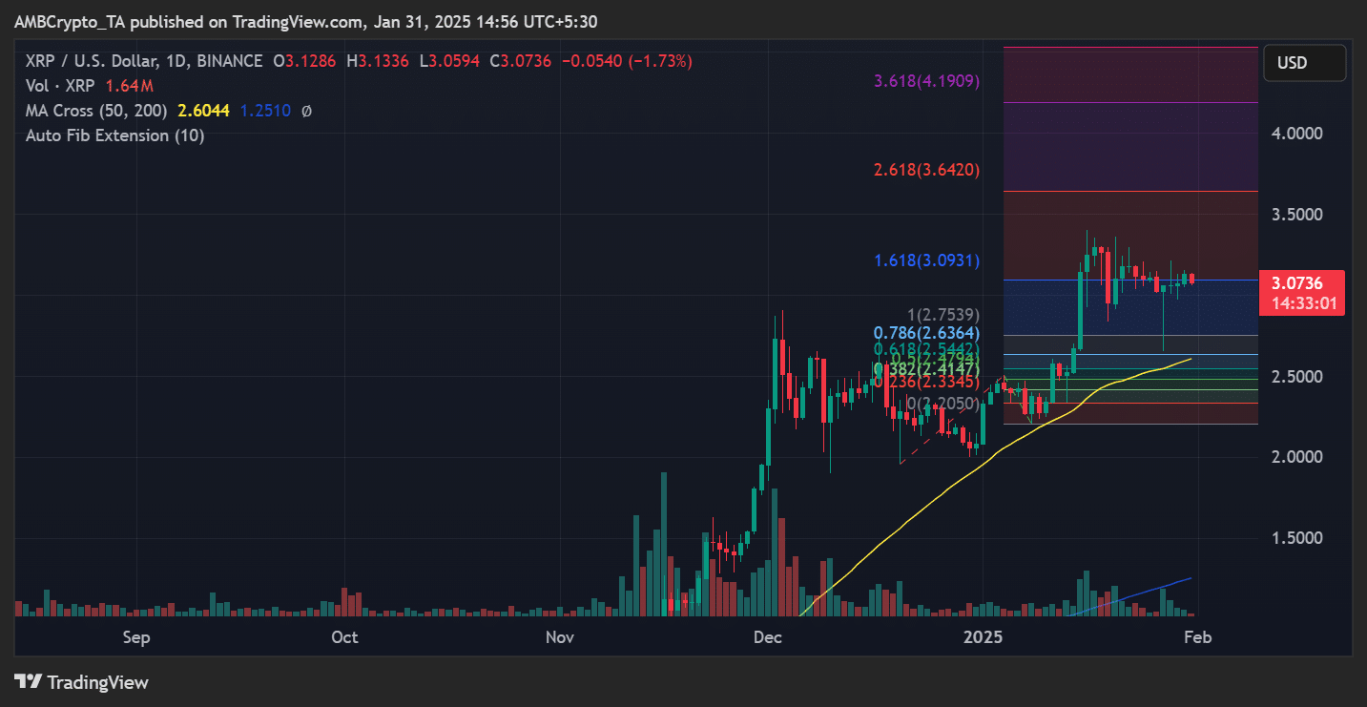
Task: Click the TradingView logo icon
Action: pos(29,682)
